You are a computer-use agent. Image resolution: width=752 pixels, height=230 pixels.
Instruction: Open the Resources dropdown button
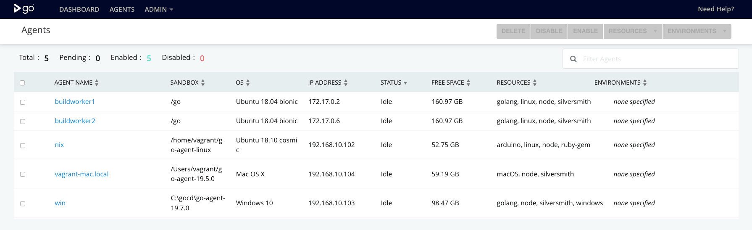[x=632, y=31]
